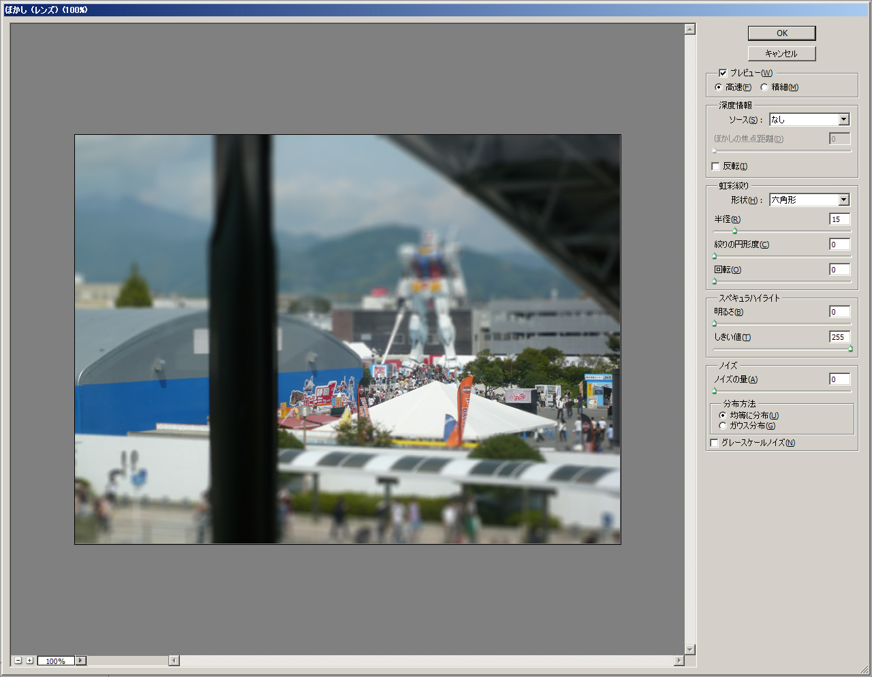Image resolution: width=872 pixels, height=677 pixels.
Task: Select the 精細 preview radio button
Action: click(x=764, y=87)
